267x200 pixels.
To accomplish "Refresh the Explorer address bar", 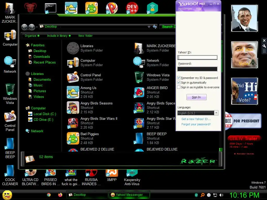I will point(155,27).
